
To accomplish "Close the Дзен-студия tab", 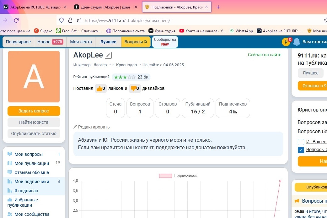I will [x=136, y=7].
